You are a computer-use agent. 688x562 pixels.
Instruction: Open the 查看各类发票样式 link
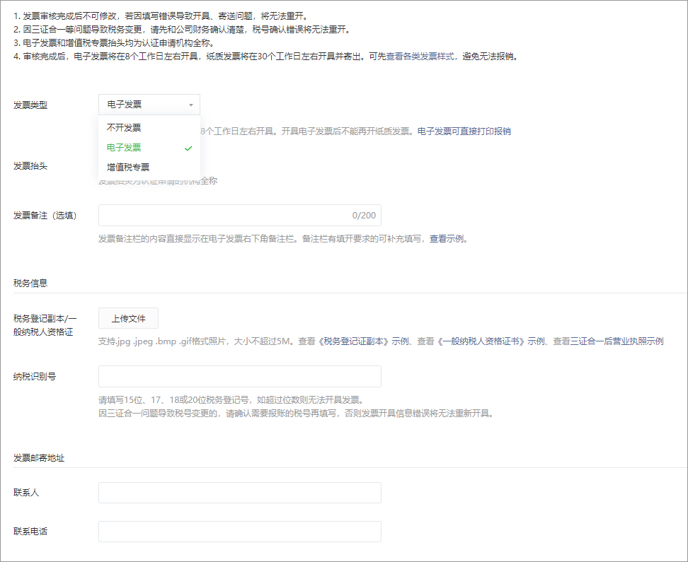pos(420,57)
